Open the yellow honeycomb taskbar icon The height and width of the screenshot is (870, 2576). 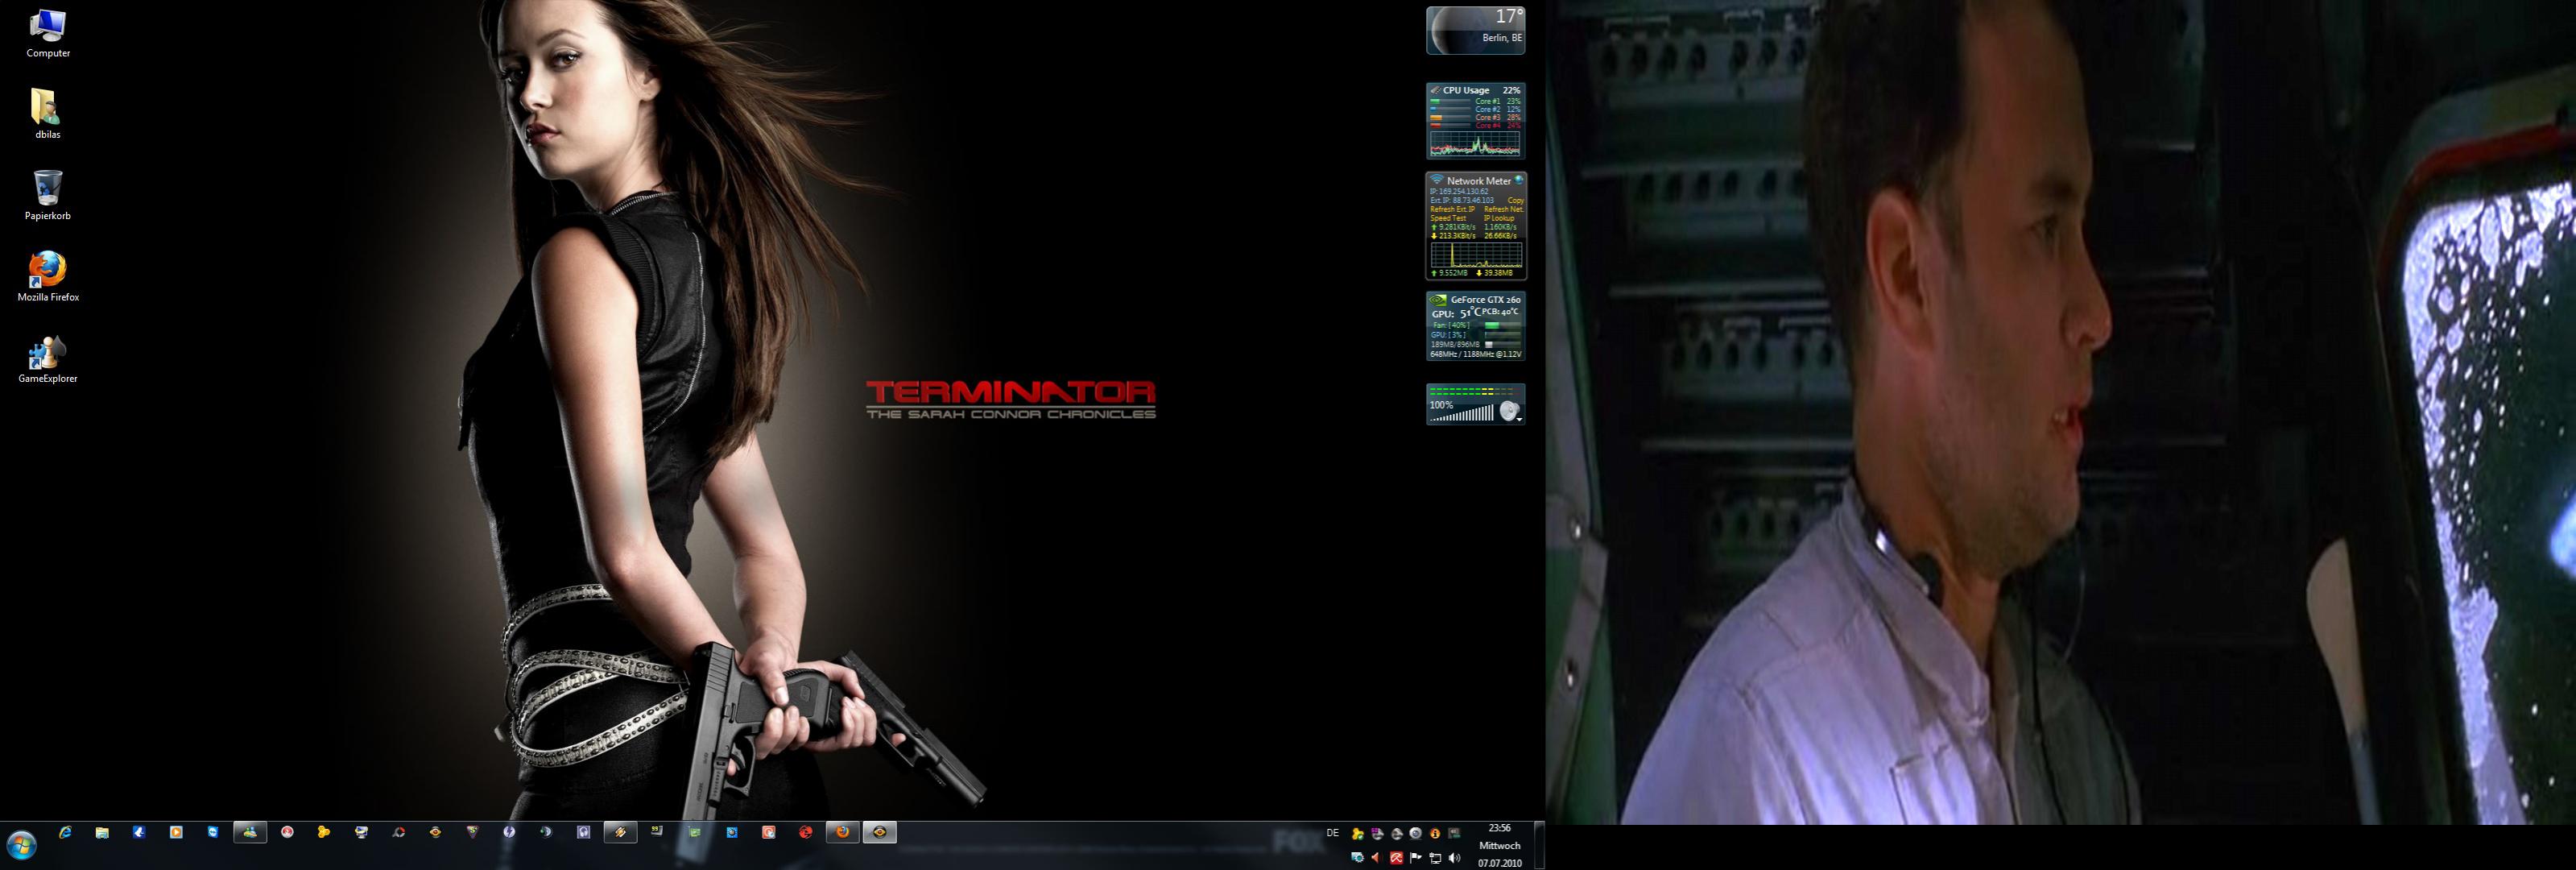tap(324, 832)
